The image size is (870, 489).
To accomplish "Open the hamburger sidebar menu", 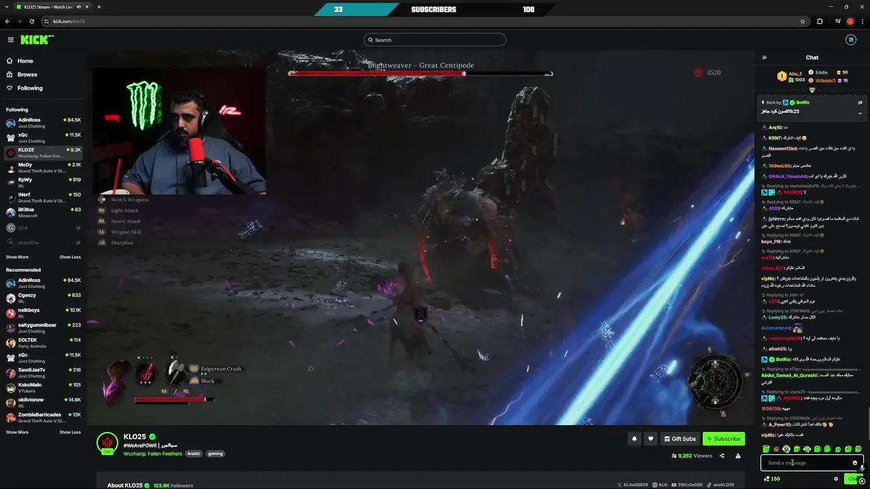I will click(10, 40).
